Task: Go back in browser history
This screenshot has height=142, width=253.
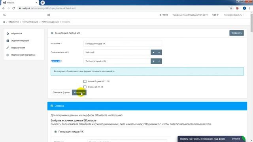Action: pyautogui.click(x=4, y=8)
